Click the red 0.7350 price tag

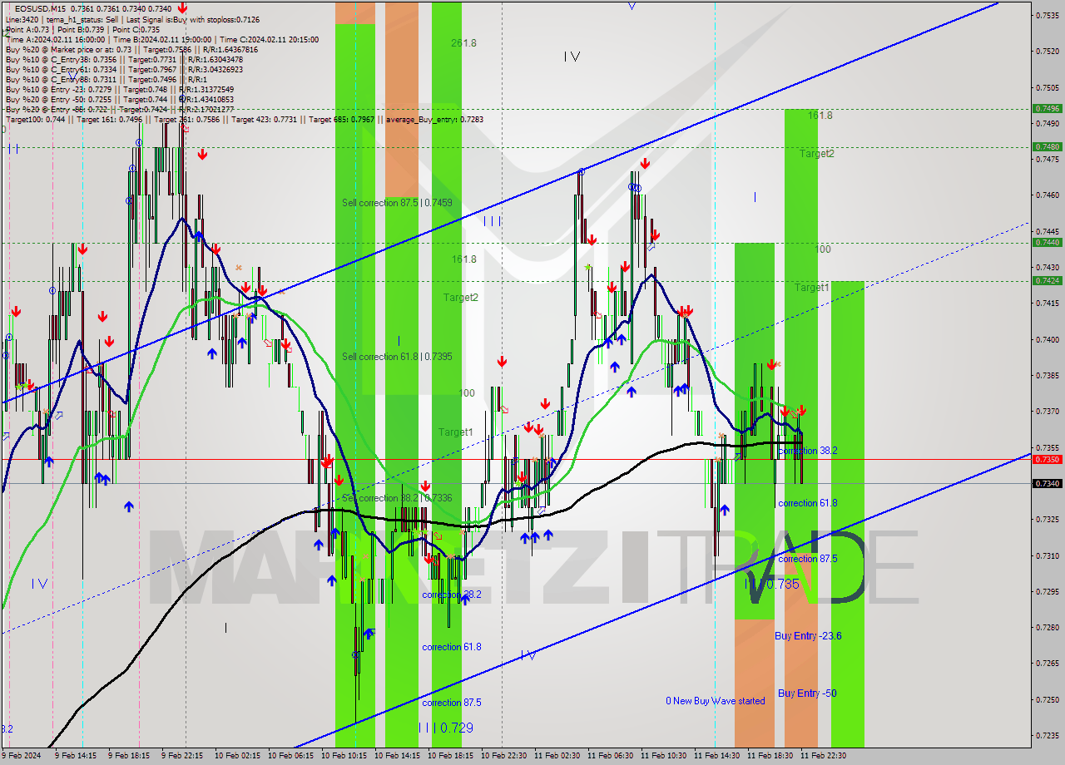tap(1046, 459)
